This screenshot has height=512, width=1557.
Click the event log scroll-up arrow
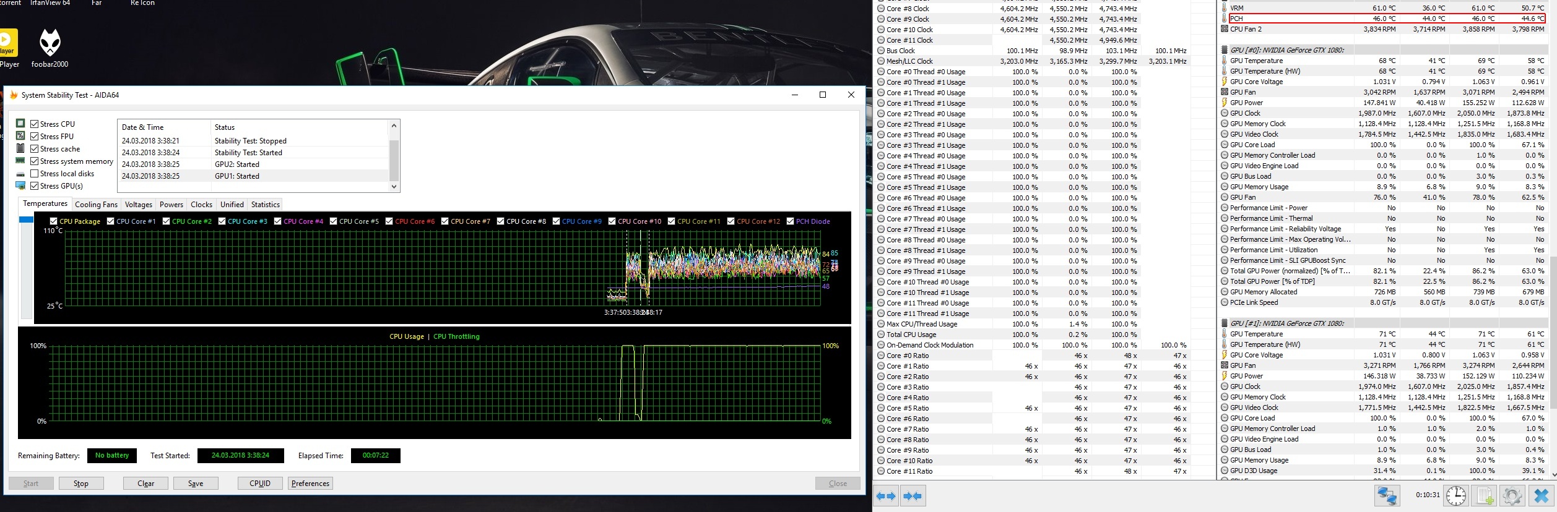point(394,126)
